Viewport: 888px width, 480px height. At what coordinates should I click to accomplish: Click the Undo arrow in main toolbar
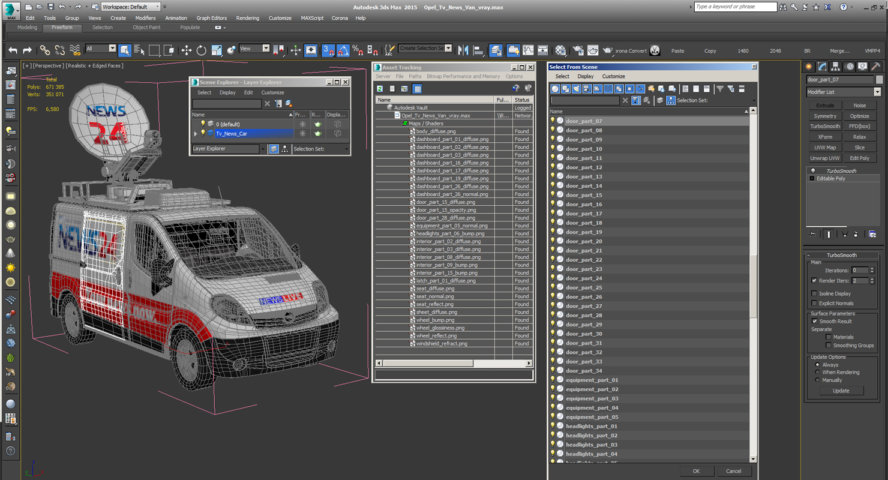click(13, 50)
